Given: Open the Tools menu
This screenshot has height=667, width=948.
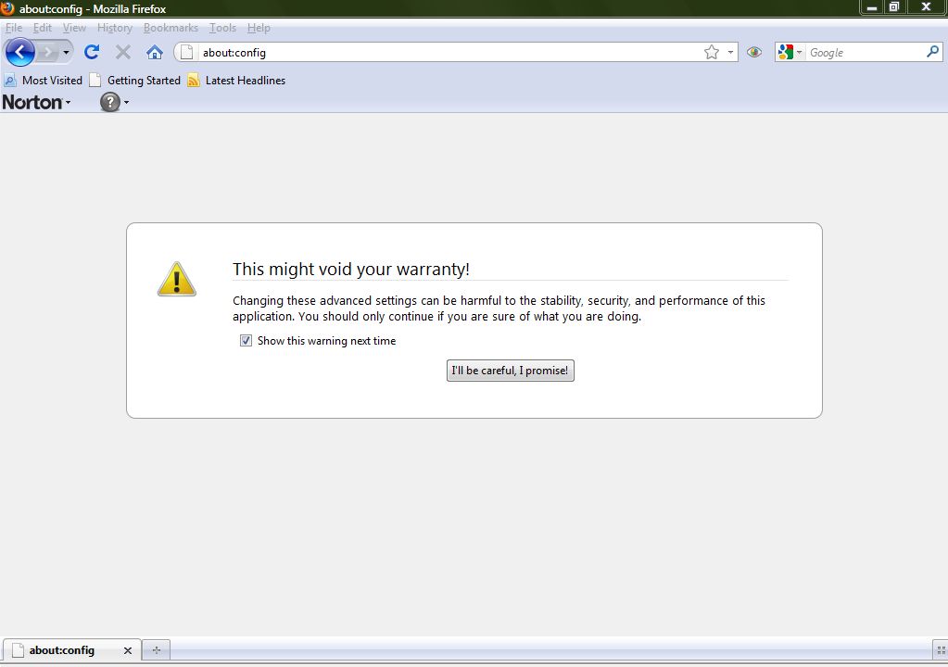Looking at the screenshot, I should (222, 28).
